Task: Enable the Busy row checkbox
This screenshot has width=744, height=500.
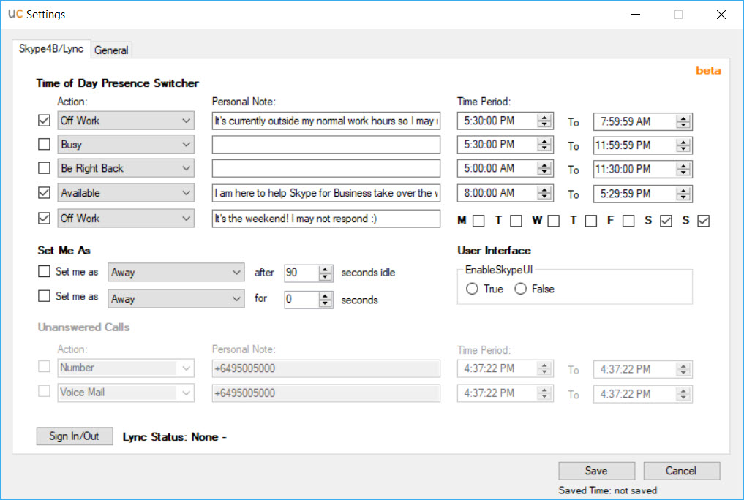Action: (44, 144)
